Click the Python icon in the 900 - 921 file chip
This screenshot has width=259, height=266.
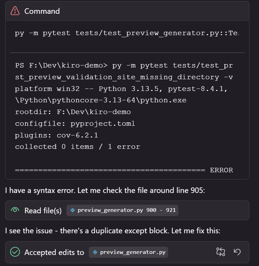click(73, 210)
